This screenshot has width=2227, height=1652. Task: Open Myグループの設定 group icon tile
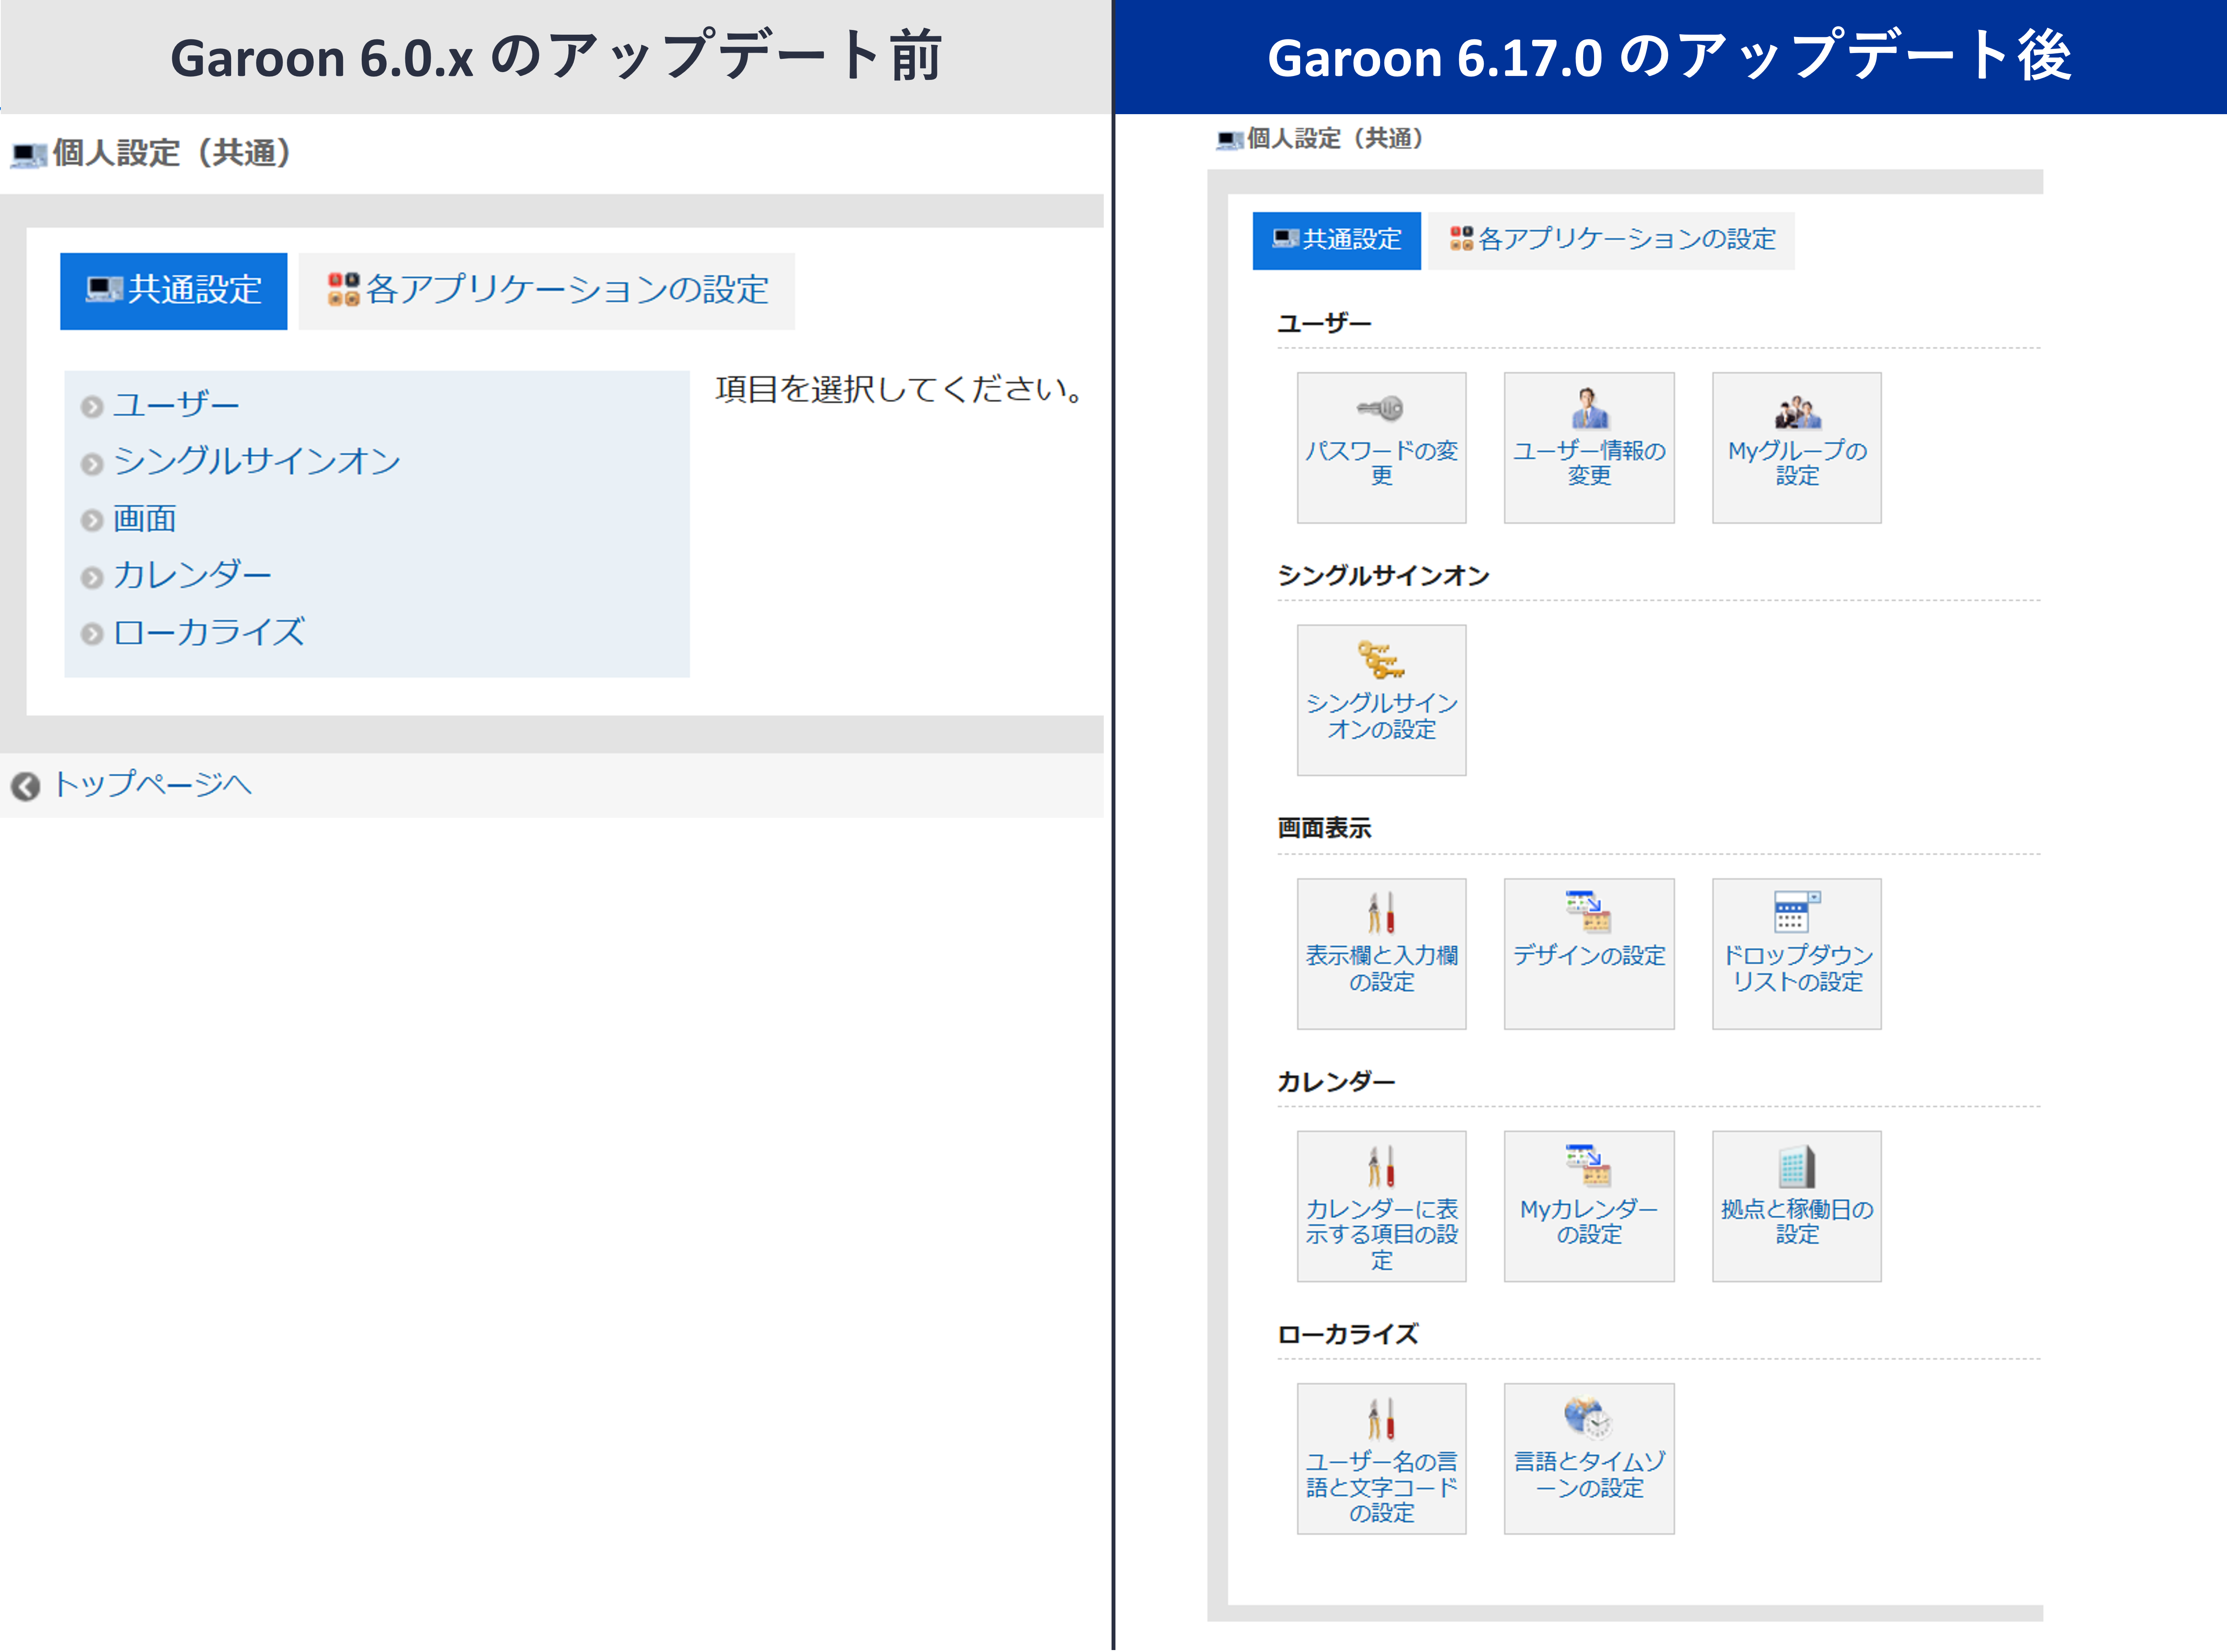click(x=1797, y=448)
